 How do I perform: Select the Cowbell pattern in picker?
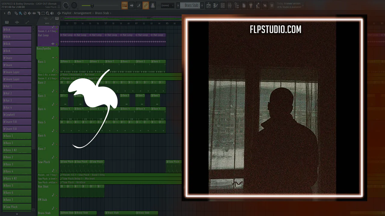(x=17, y=115)
